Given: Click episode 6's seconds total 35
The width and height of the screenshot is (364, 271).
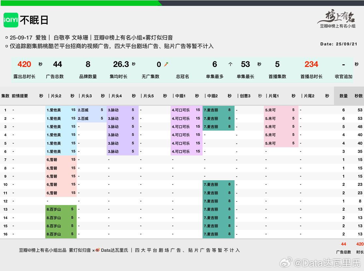Looking at the screenshot, I should [x=360, y=151].
